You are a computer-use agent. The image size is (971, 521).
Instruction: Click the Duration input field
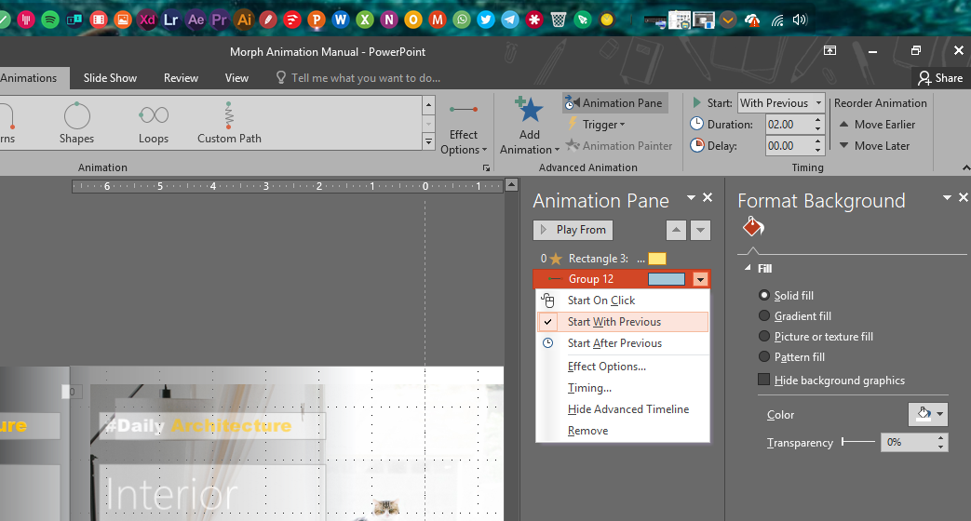788,125
